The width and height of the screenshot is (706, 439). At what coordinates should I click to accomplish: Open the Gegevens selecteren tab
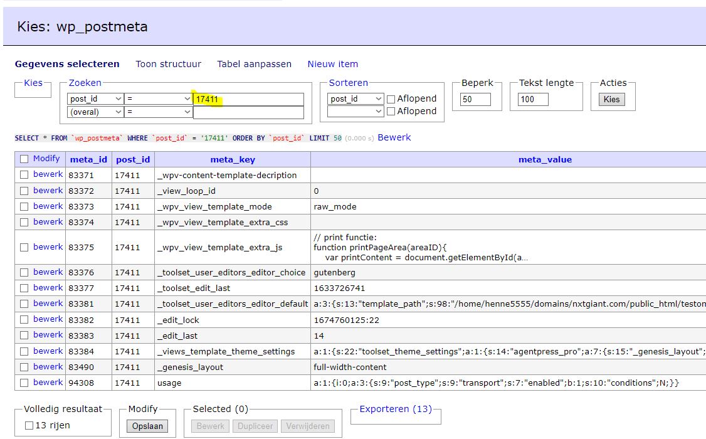click(x=67, y=64)
